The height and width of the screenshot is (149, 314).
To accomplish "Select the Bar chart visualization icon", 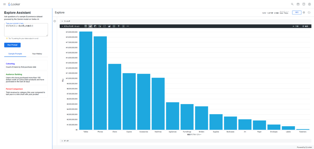I will (95, 26).
